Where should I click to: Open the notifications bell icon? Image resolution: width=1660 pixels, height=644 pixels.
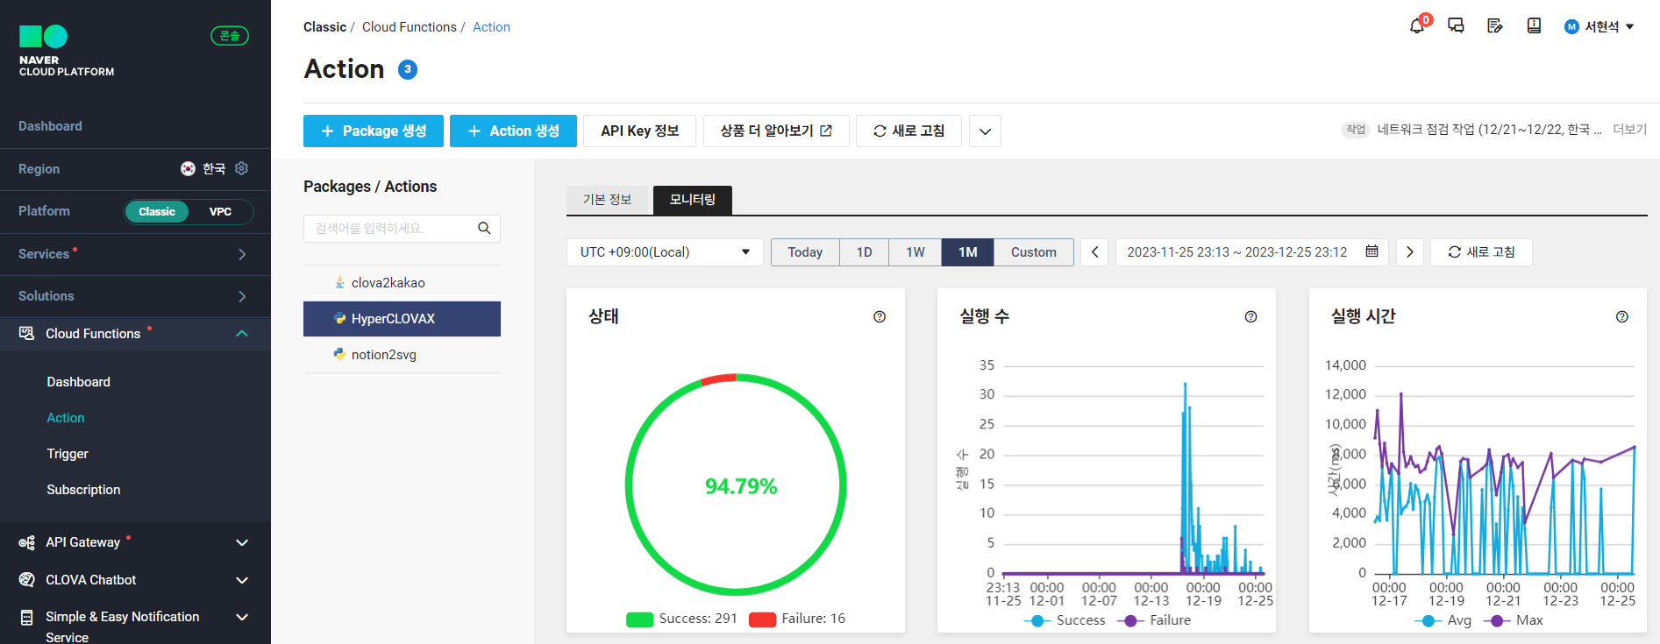coord(1416,26)
